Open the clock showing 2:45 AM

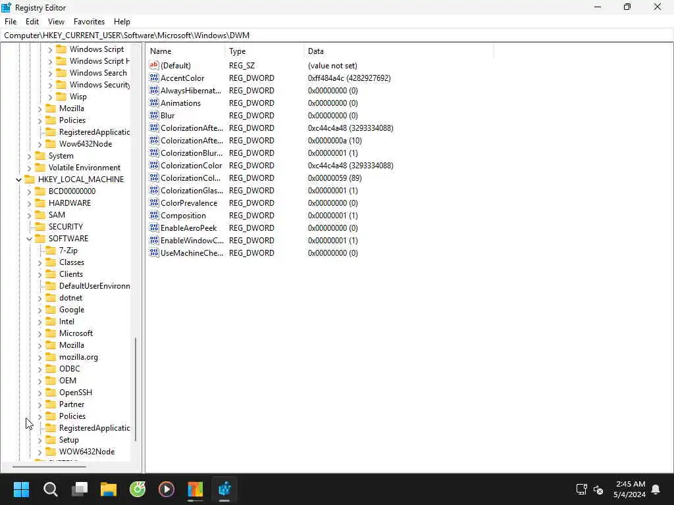click(x=630, y=489)
